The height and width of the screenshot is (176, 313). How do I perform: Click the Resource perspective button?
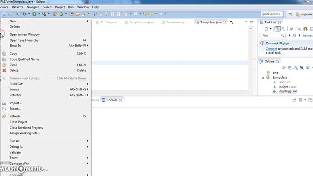(304, 14)
